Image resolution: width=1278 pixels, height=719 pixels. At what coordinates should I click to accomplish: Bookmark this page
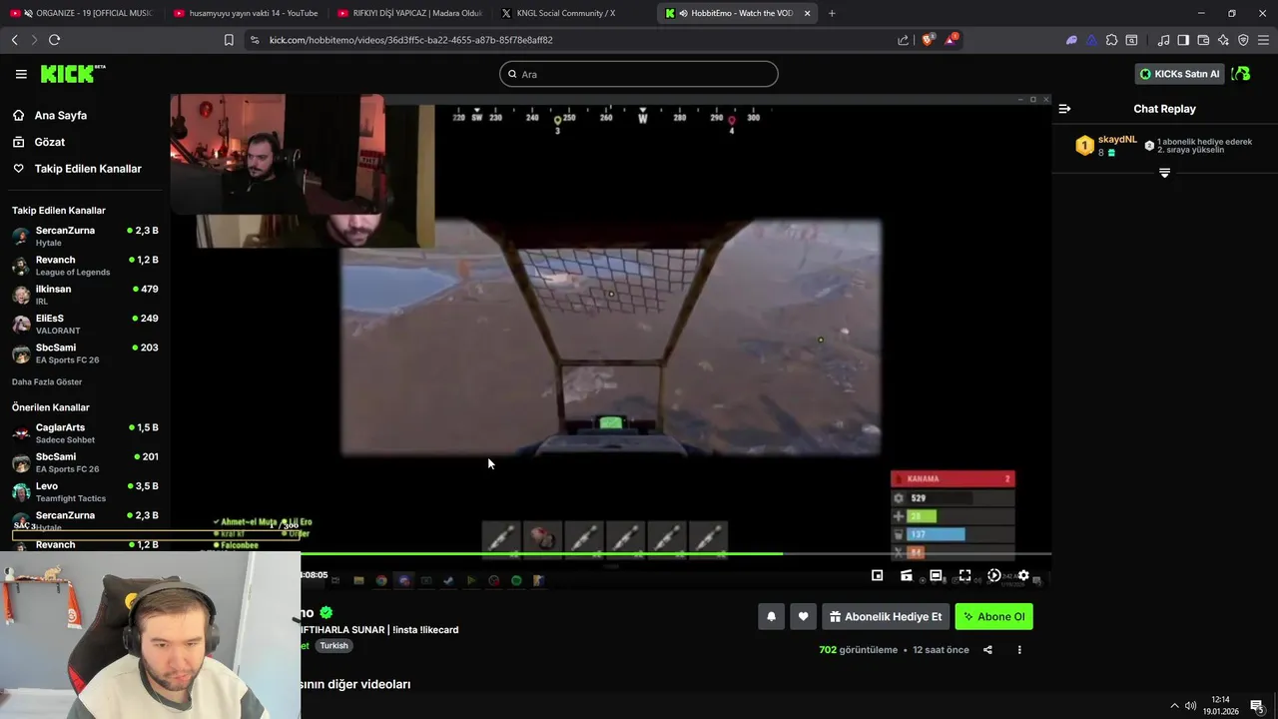point(229,40)
